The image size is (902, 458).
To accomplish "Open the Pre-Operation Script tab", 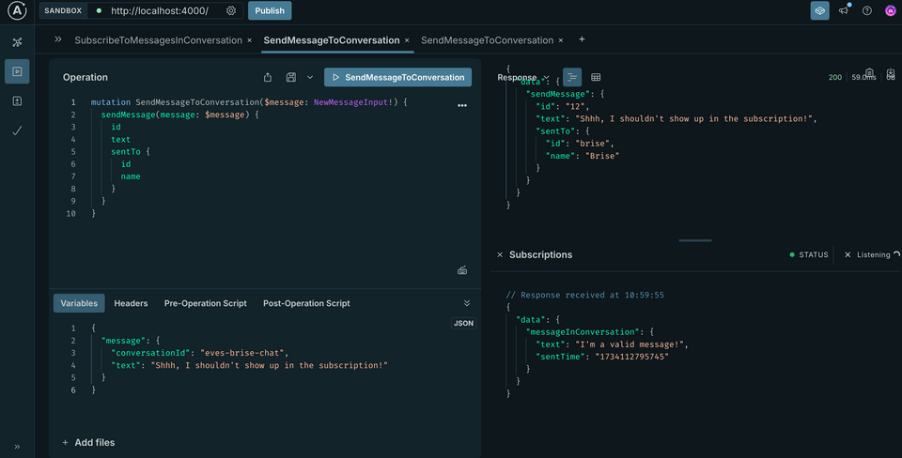I will click(x=206, y=303).
